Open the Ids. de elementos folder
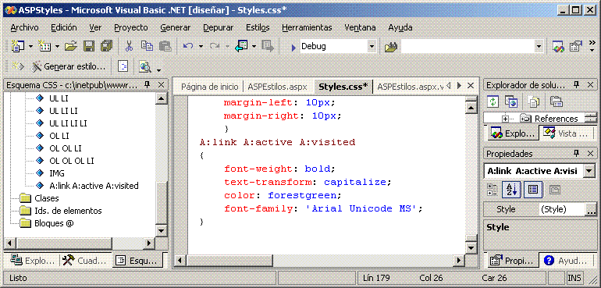Screen dimensions: 601x288 point(68,211)
